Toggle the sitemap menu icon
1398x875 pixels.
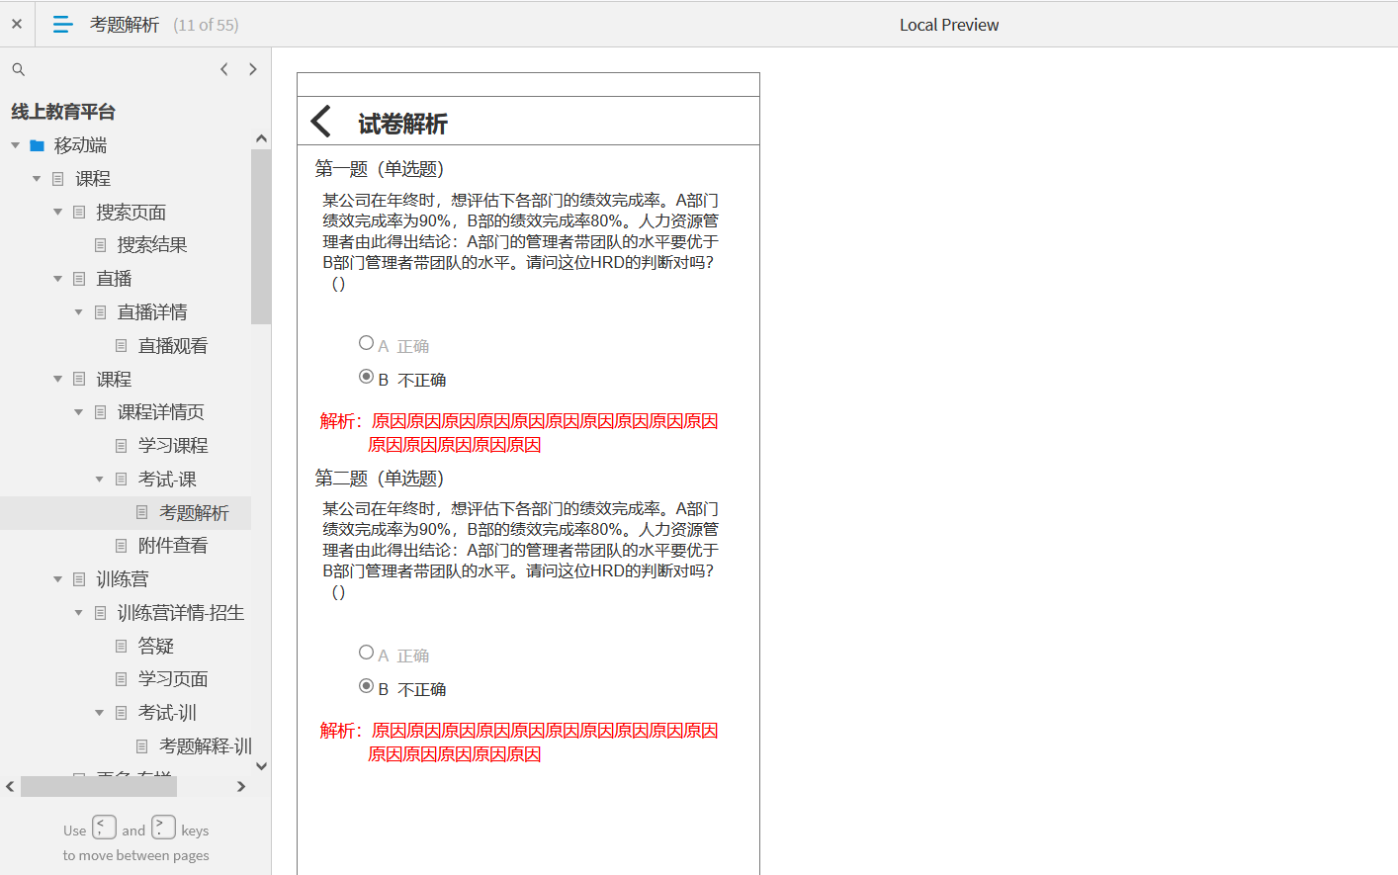pyautogui.click(x=62, y=25)
